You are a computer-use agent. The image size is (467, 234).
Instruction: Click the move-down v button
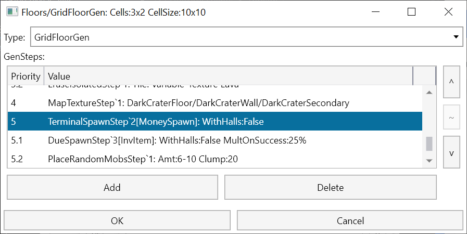point(451,152)
